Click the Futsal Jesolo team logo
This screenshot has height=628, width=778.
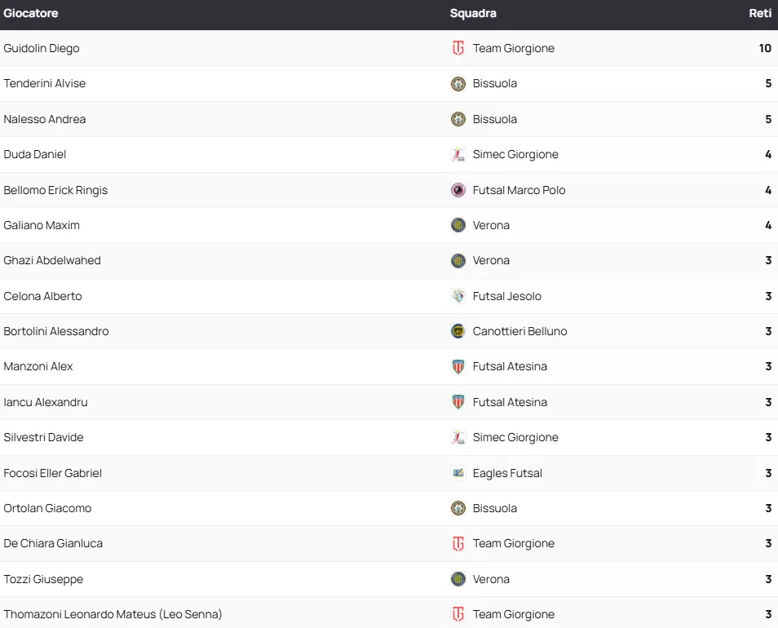point(458,296)
